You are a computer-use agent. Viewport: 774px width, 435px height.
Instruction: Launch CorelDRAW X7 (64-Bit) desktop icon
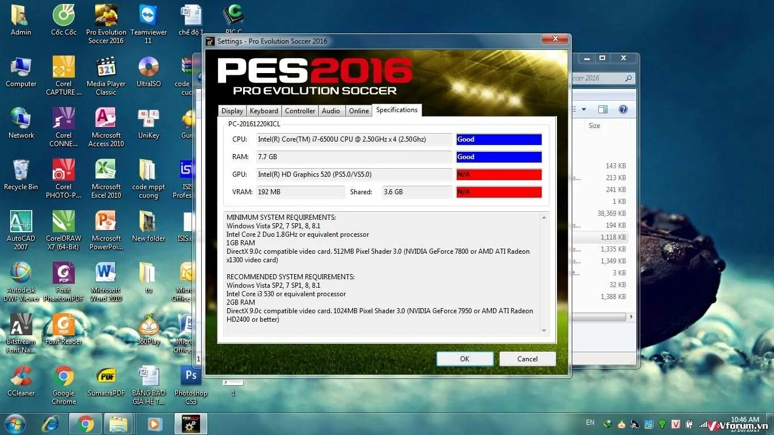(63, 231)
